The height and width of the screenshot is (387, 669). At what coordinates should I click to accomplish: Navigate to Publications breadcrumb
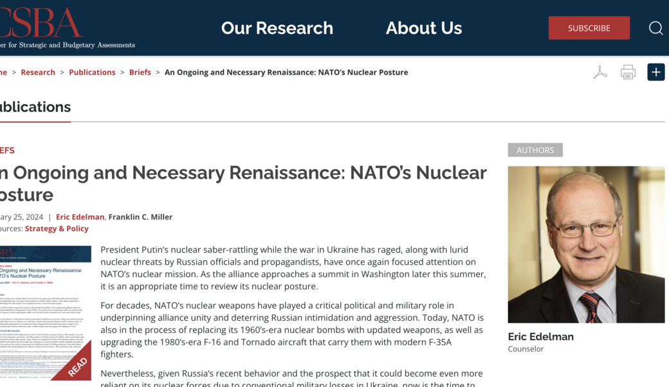pos(92,72)
